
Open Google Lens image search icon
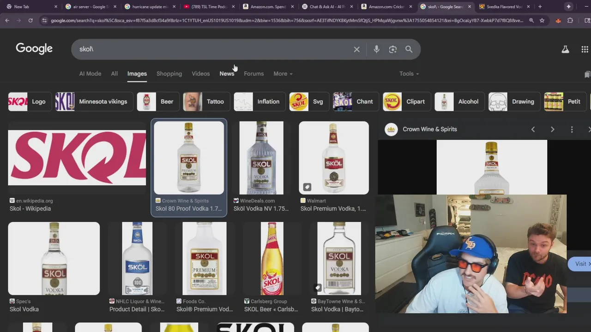392,49
